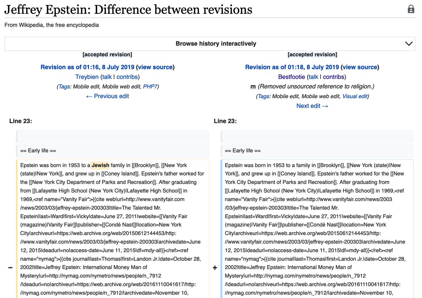Screen dimensions: 422x298
Task: View source of the 01:18 revision
Action: [360, 67]
